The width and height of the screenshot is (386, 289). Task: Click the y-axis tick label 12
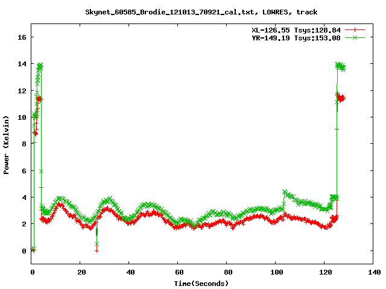tap(22, 91)
